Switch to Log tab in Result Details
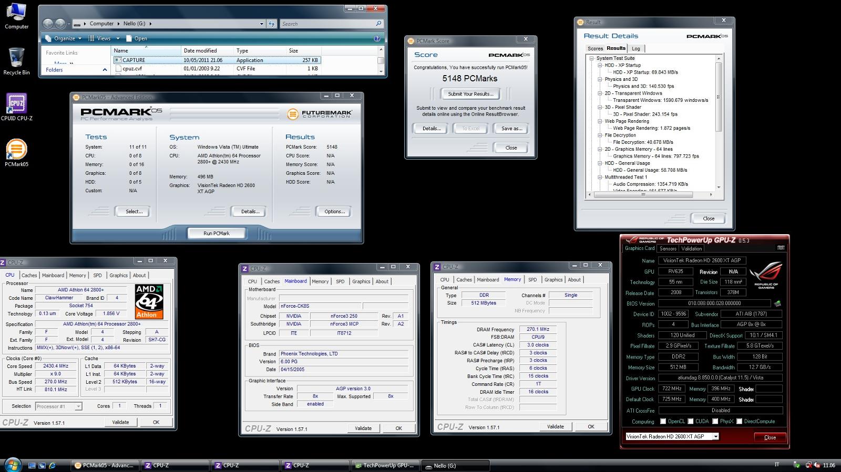The image size is (841, 472). (x=635, y=48)
